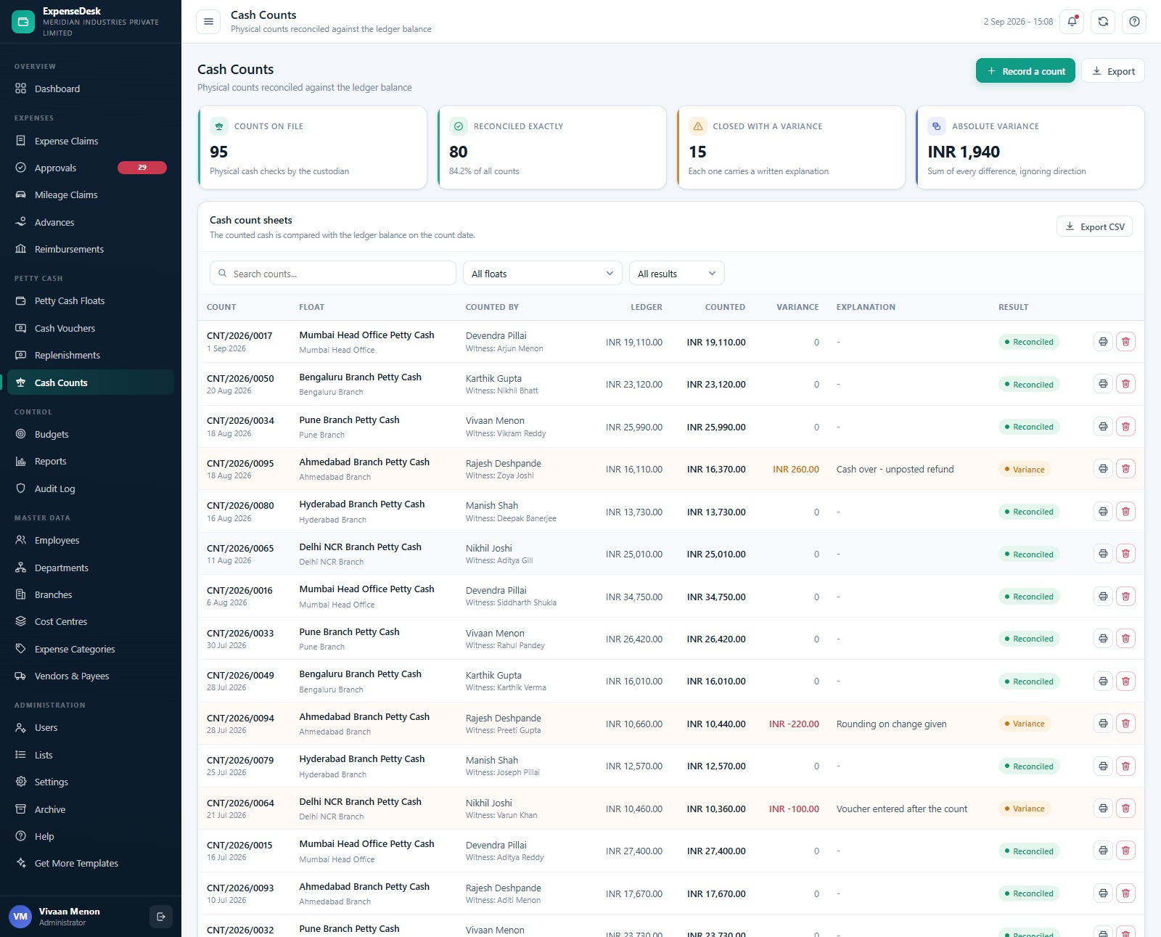Print count sheet CNT/2026/0080
Image resolution: width=1161 pixels, height=937 pixels.
point(1103,512)
